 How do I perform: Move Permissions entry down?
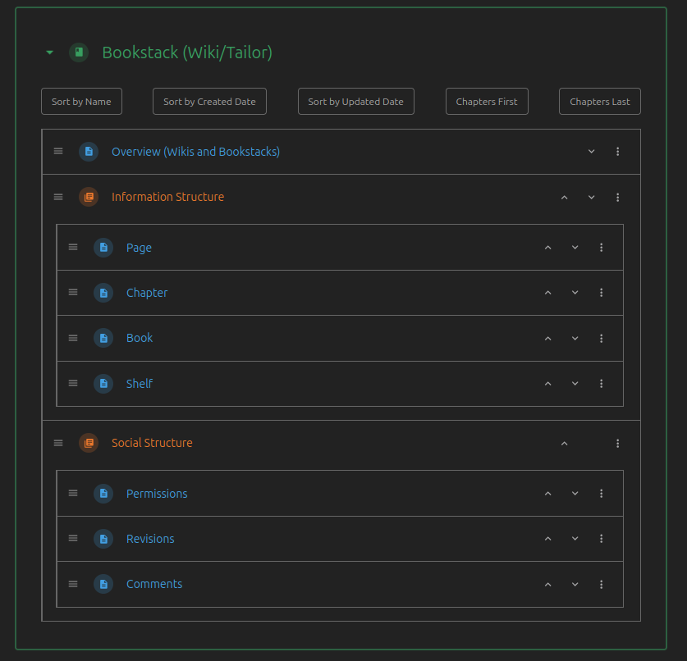click(575, 494)
